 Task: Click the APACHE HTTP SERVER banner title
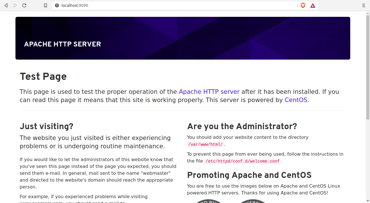tap(62, 44)
